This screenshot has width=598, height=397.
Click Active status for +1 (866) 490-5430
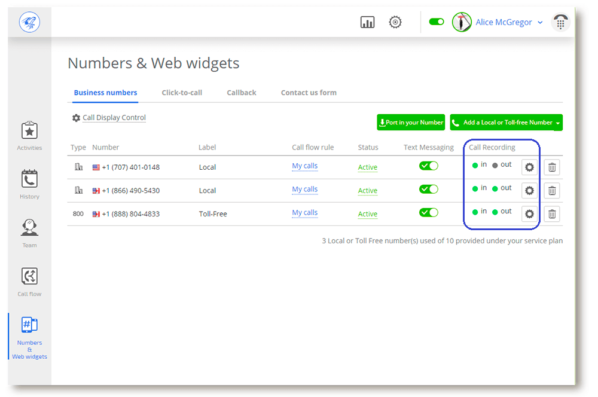click(x=368, y=190)
